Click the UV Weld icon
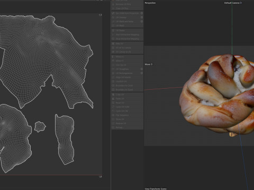 coord(113,25)
